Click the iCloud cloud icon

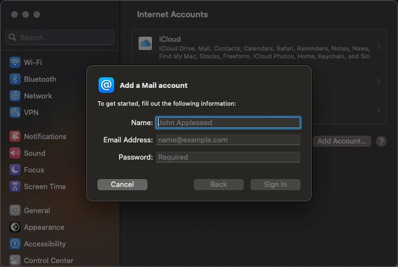pyautogui.click(x=145, y=43)
